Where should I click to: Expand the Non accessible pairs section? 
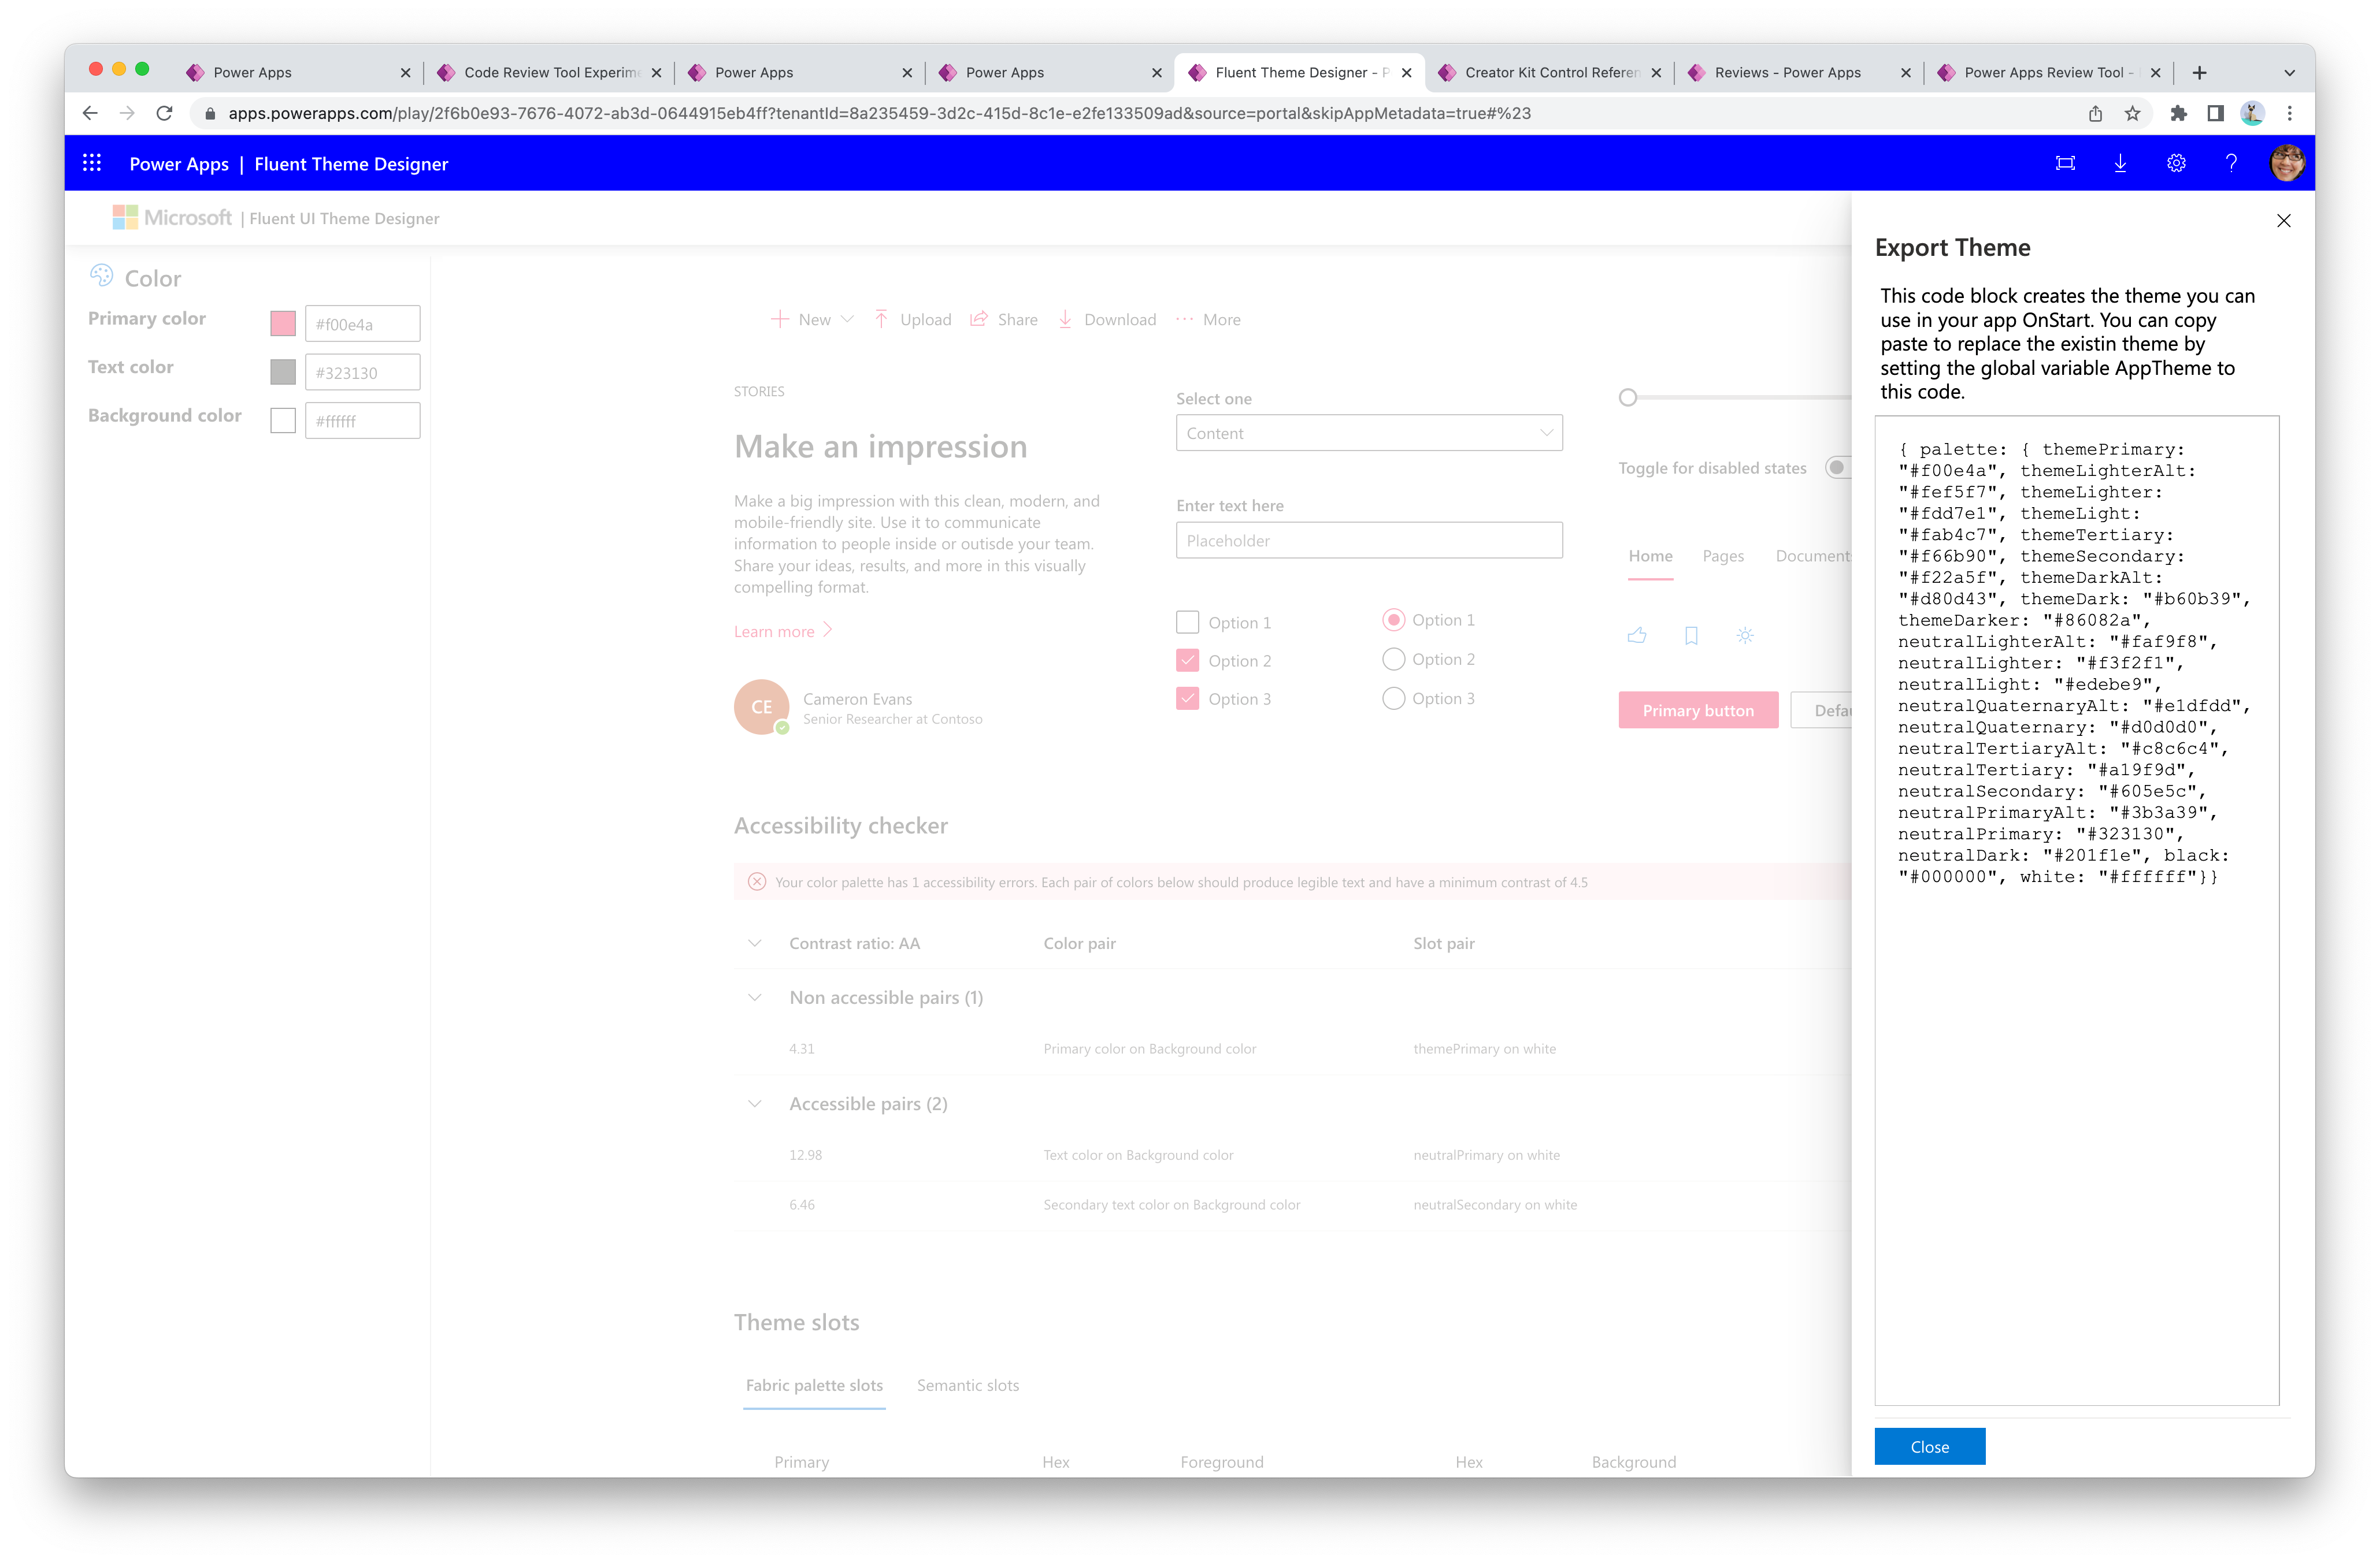754,998
